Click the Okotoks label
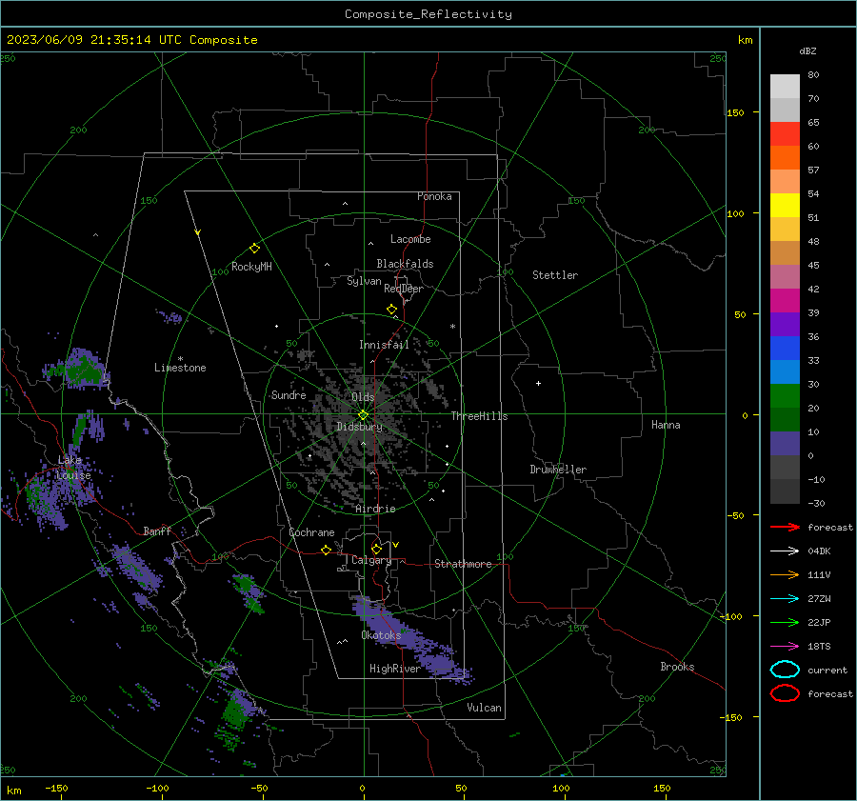This screenshot has width=857, height=801. (381, 635)
